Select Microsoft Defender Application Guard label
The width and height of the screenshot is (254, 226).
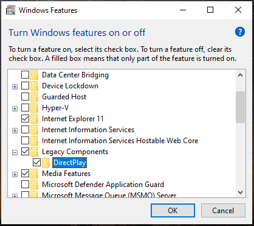(x=103, y=185)
